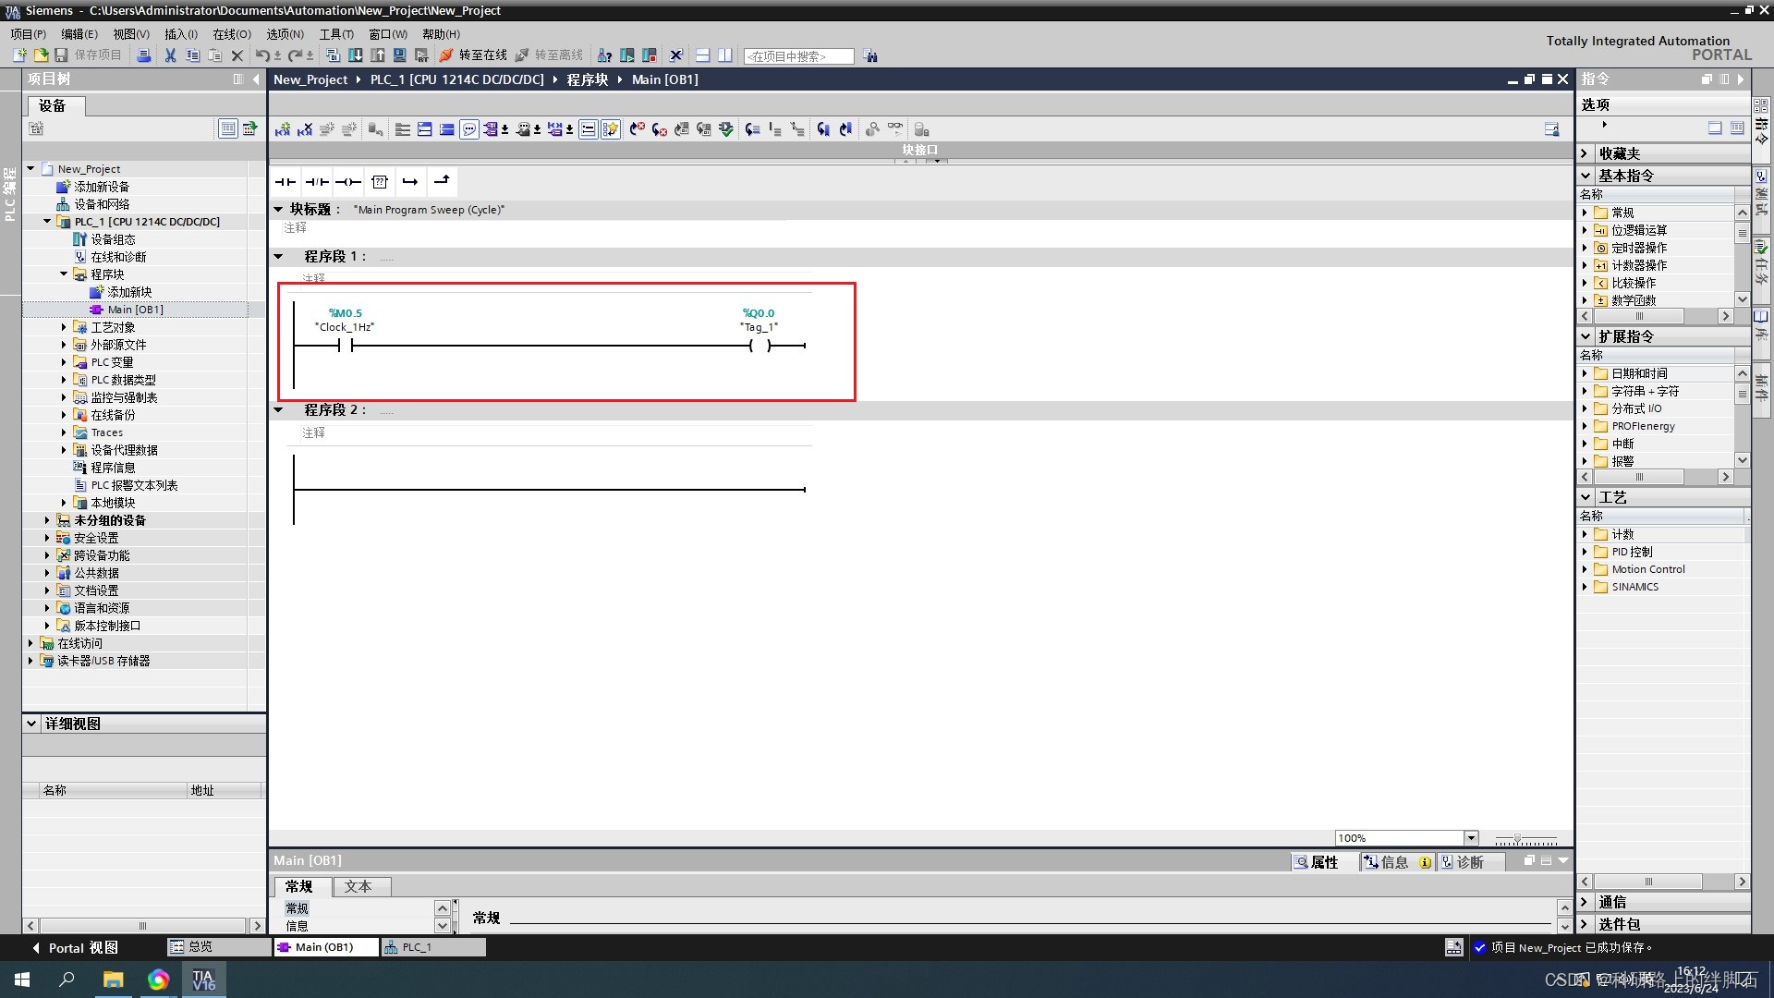Toggle single-pane view in instructions options

click(x=1715, y=128)
